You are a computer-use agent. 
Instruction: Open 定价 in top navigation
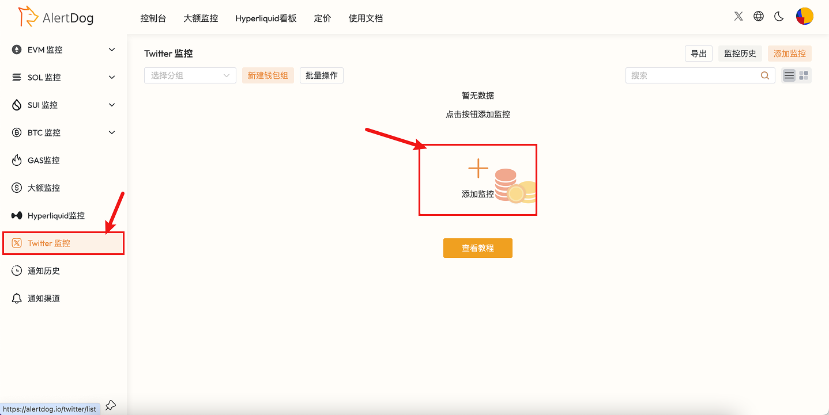(x=322, y=18)
